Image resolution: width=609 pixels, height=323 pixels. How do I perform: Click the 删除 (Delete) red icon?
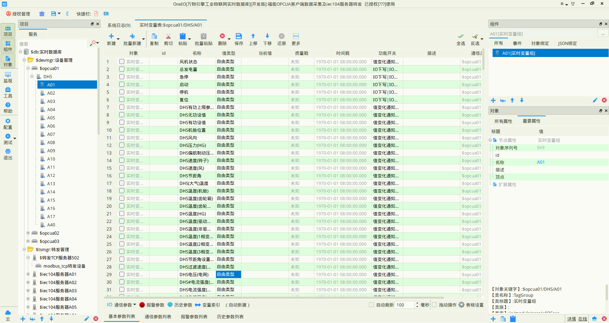222,36
